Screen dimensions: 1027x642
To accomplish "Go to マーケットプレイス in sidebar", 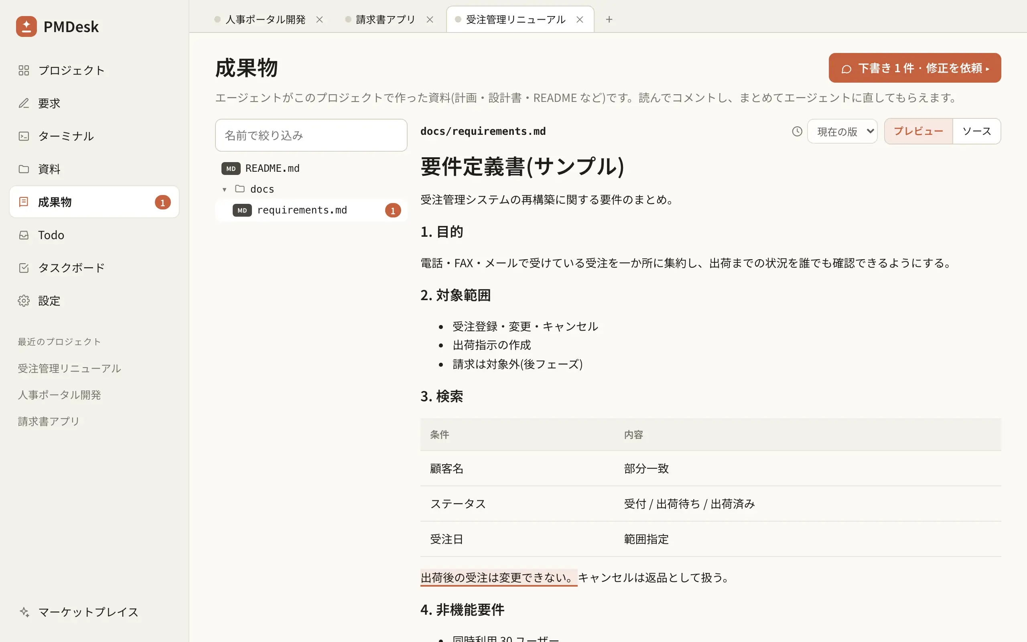I will [94, 612].
